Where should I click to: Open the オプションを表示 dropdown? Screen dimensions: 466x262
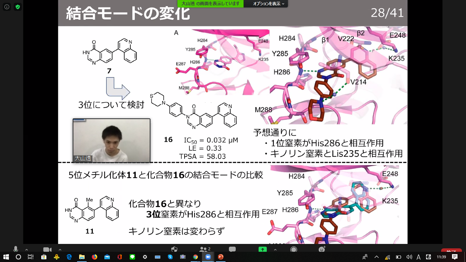268,4
